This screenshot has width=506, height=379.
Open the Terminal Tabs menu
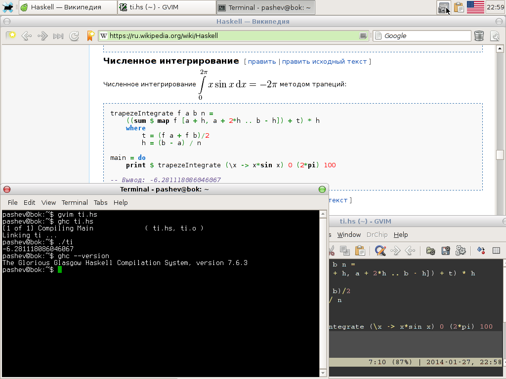click(x=100, y=202)
